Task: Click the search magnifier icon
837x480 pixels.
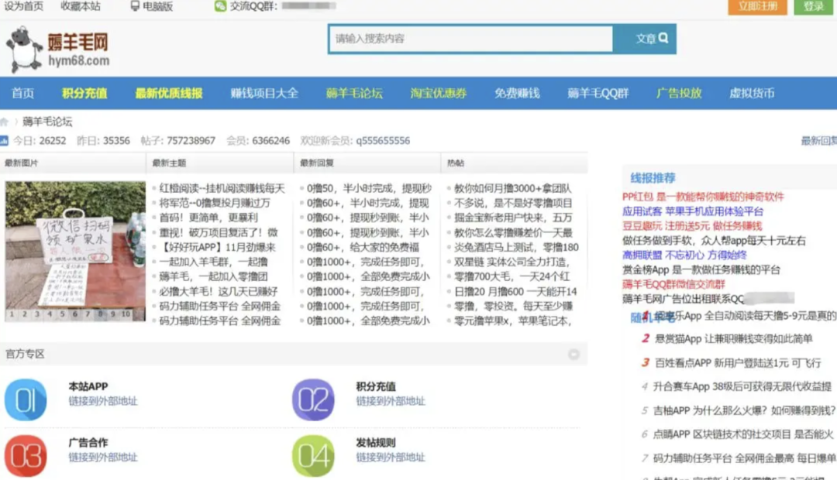Action: tap(663, 38)
